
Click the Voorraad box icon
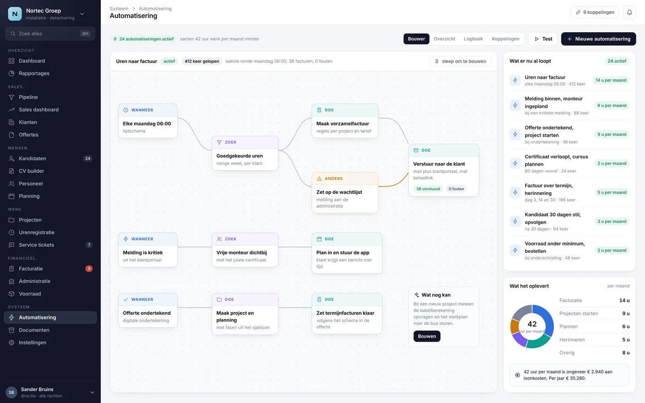click(x=12, y=293)
